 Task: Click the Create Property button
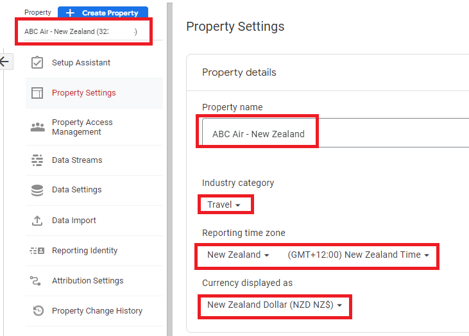click(103, 13)
